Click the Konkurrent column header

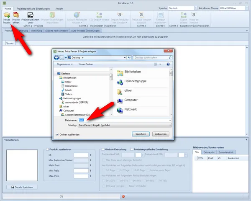pos(238,158)
